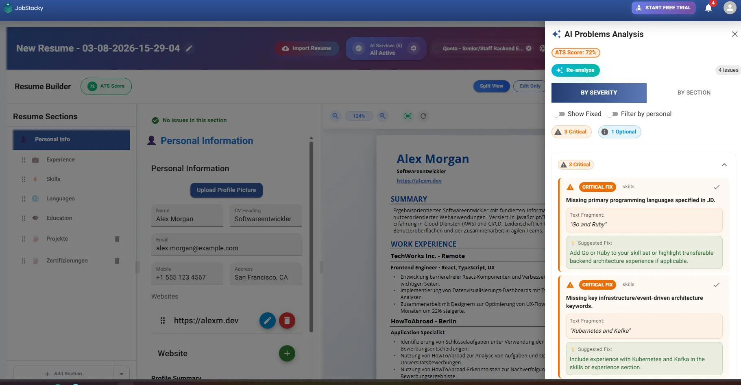This screenshot has width=741, height=385.
Task: Click the Import Resume button
Action: 307,48
